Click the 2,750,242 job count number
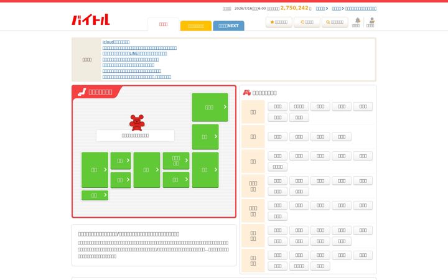448x280 pixels. pyautogui.click(x=294, y=8)
